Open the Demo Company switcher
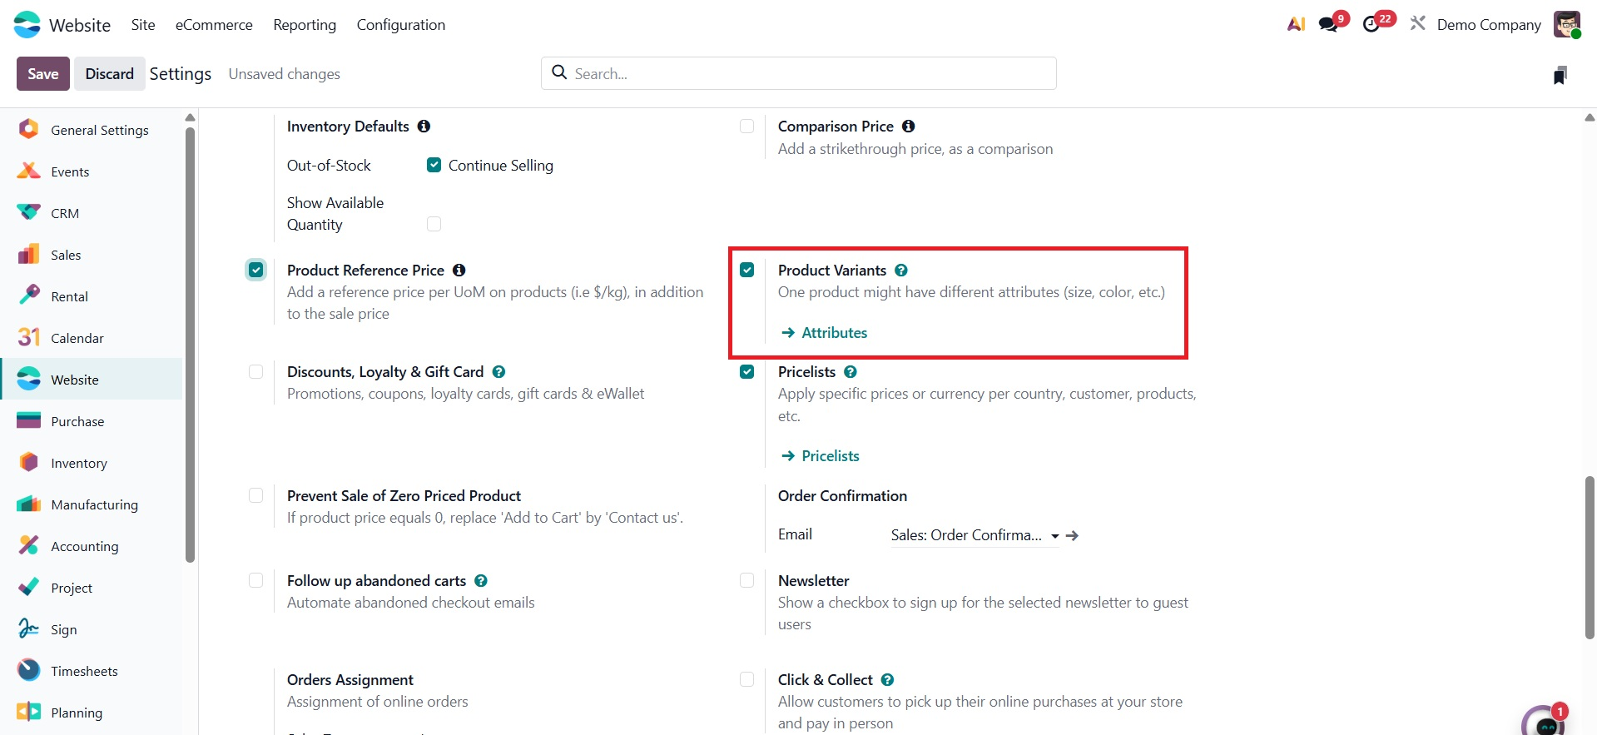 pos(1488,25)
